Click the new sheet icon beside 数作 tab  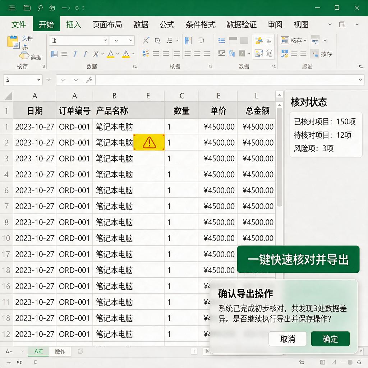80,351
